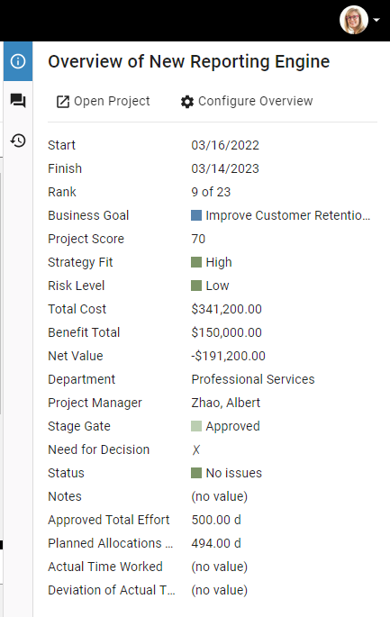
Task: Expand the user account dropdown arrow
Action: point(376,20)
